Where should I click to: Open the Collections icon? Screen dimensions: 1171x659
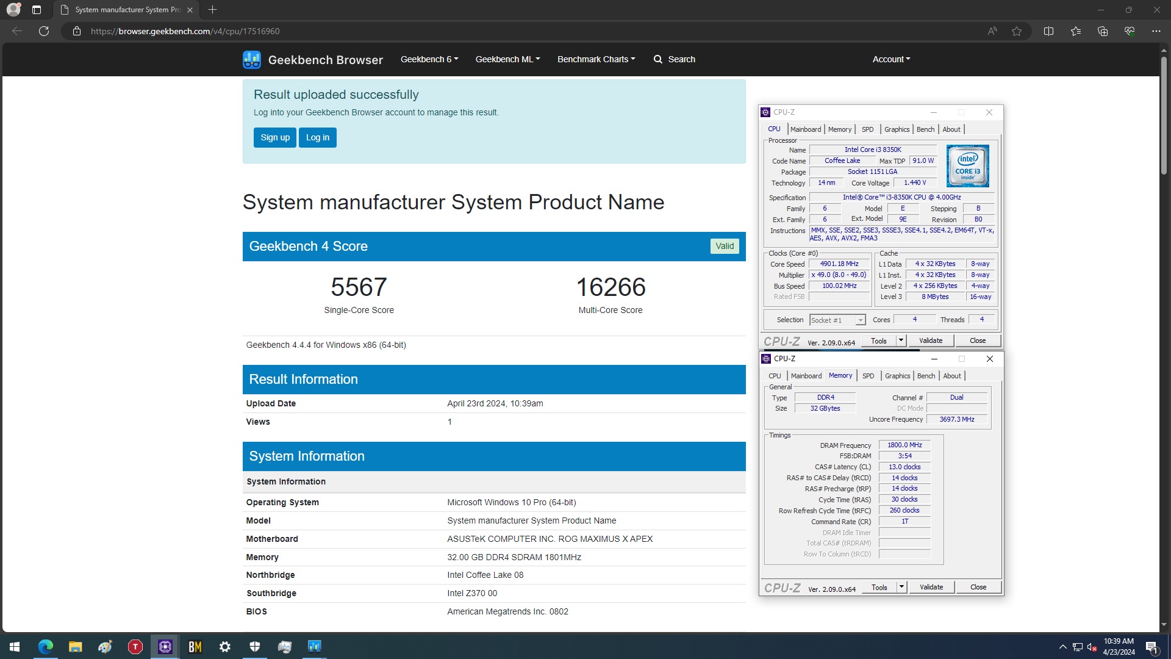tap(1103, 31)
